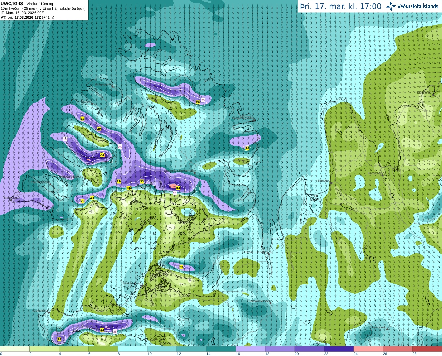The height and width of the screenshot is (356, 442).
Task: Click the Veðurstofa Íslands logo
Action: point(412,6)
